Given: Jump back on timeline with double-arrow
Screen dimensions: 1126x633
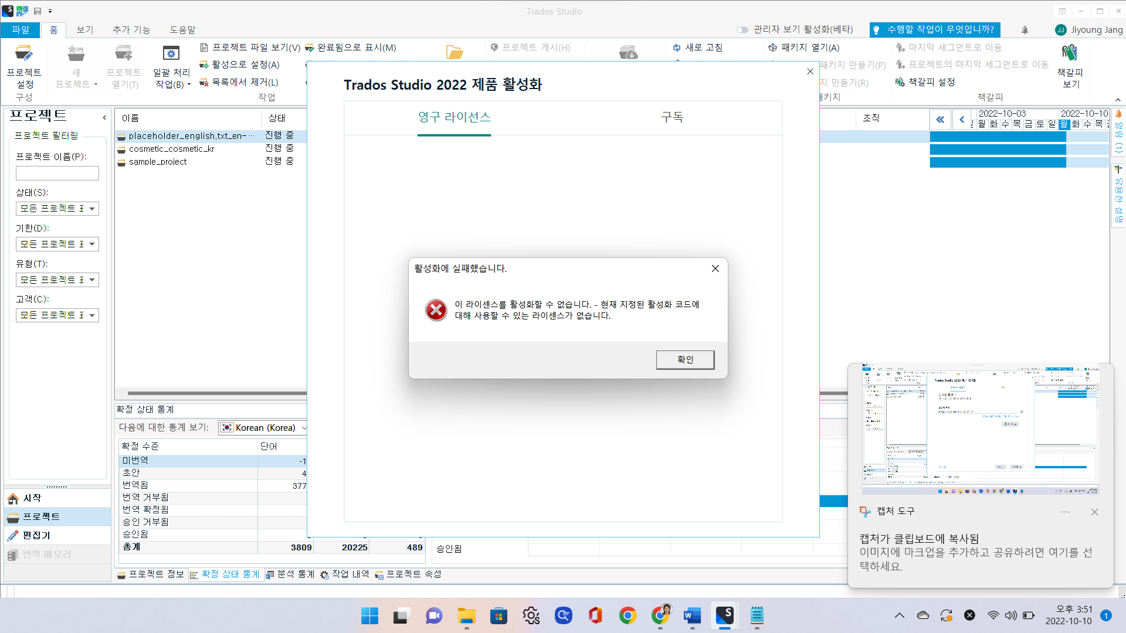Looking at the screenshot, I should click(x=940, y=120).
